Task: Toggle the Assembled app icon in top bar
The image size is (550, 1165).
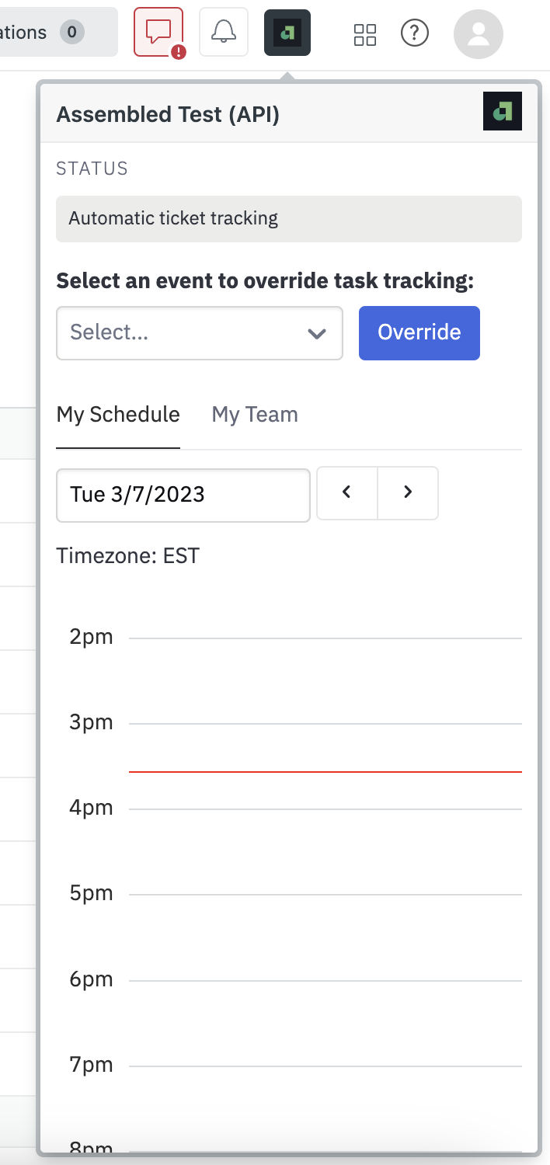Action: point(287,32)
